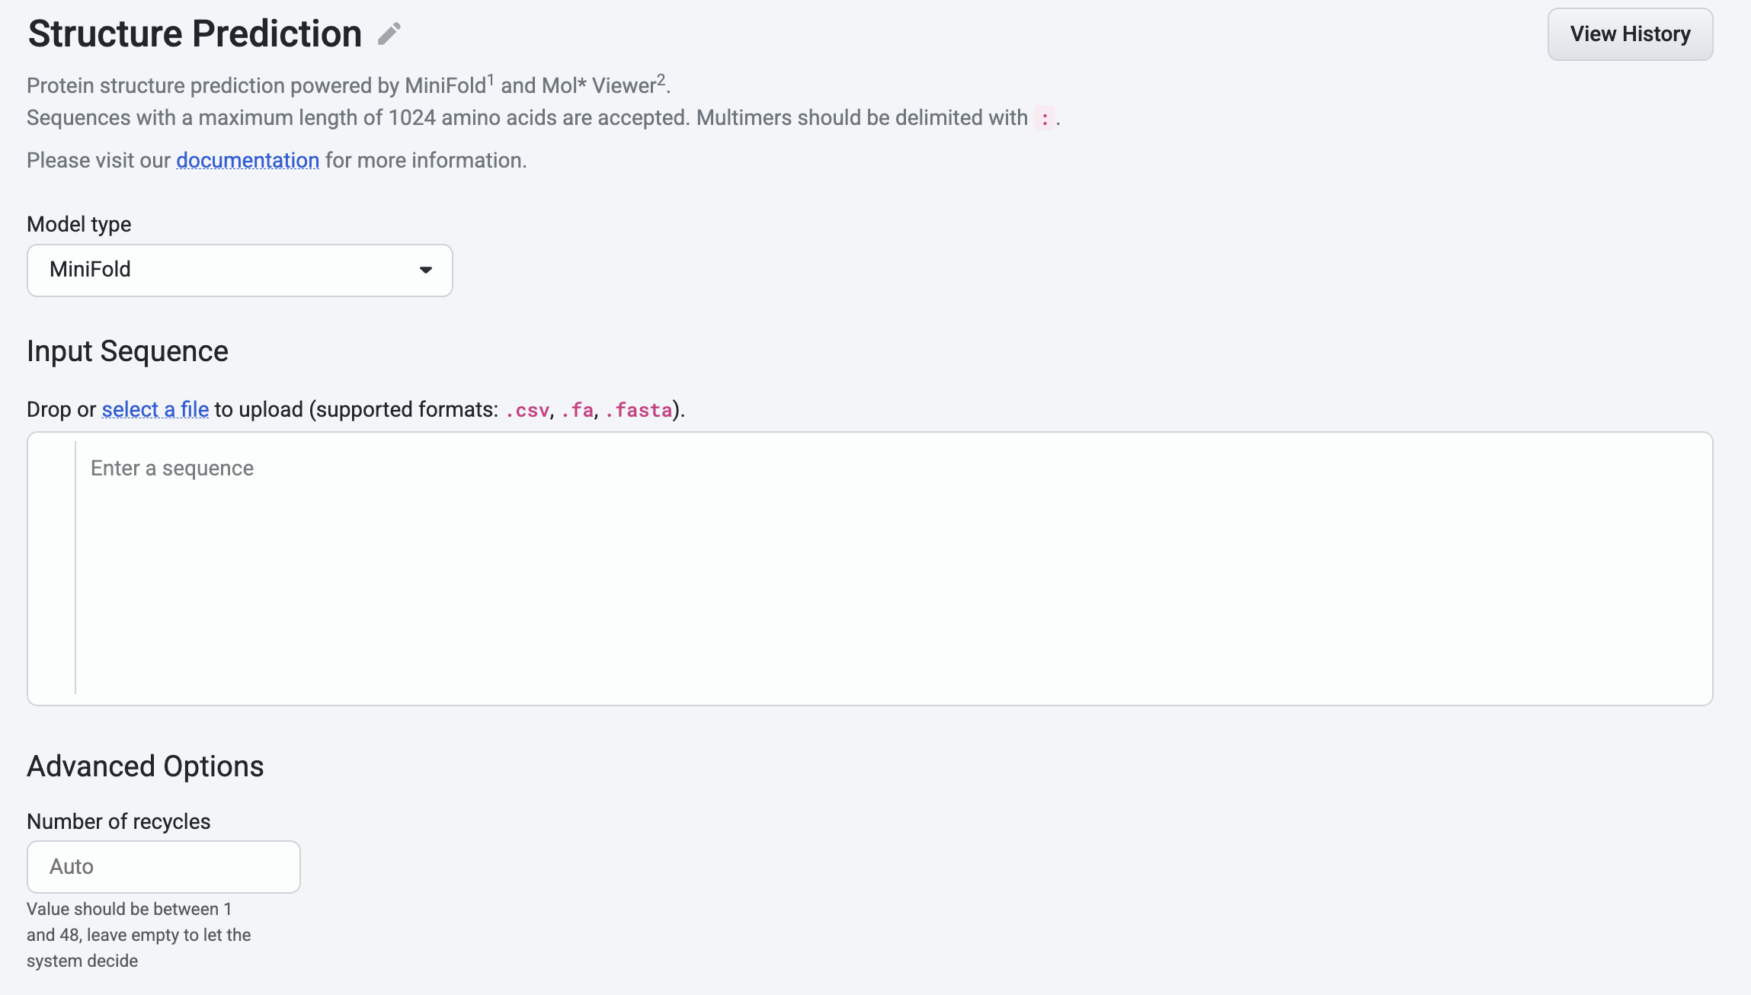The height and width of the screenshot is (995, 1751).
Task: Click the Number of recycles label
Action: (x=119, y=821)
